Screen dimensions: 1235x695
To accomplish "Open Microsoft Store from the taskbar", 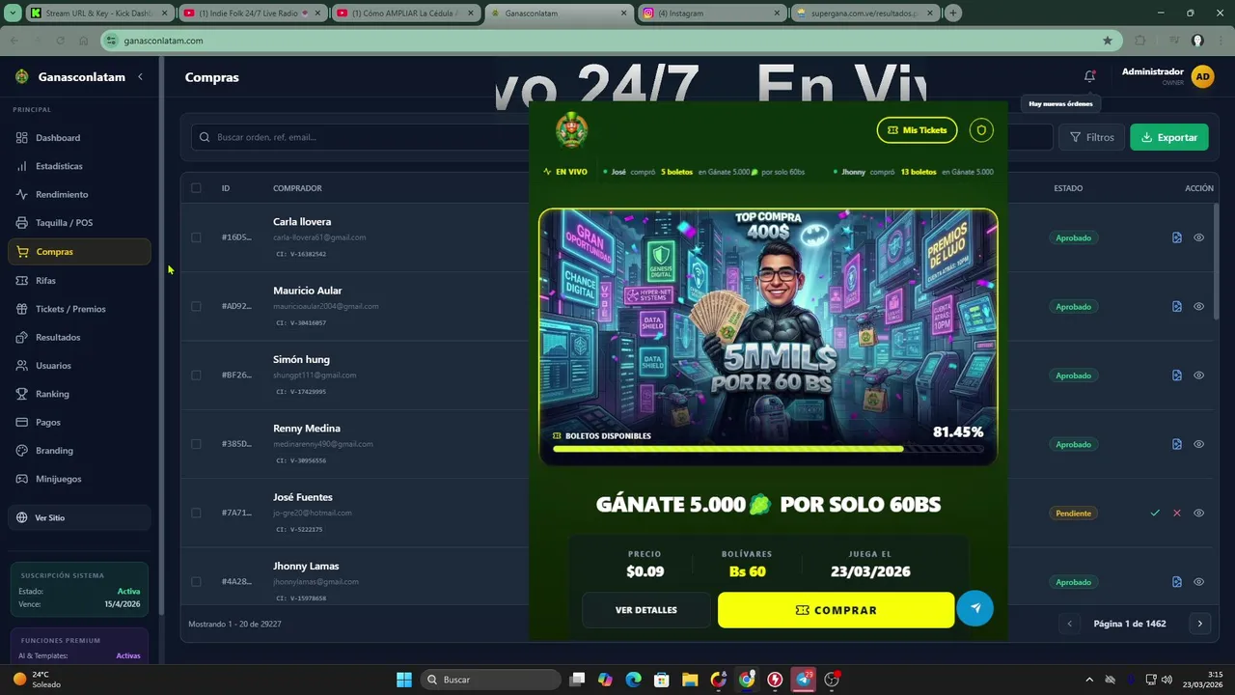I will [x=662, y=680].
